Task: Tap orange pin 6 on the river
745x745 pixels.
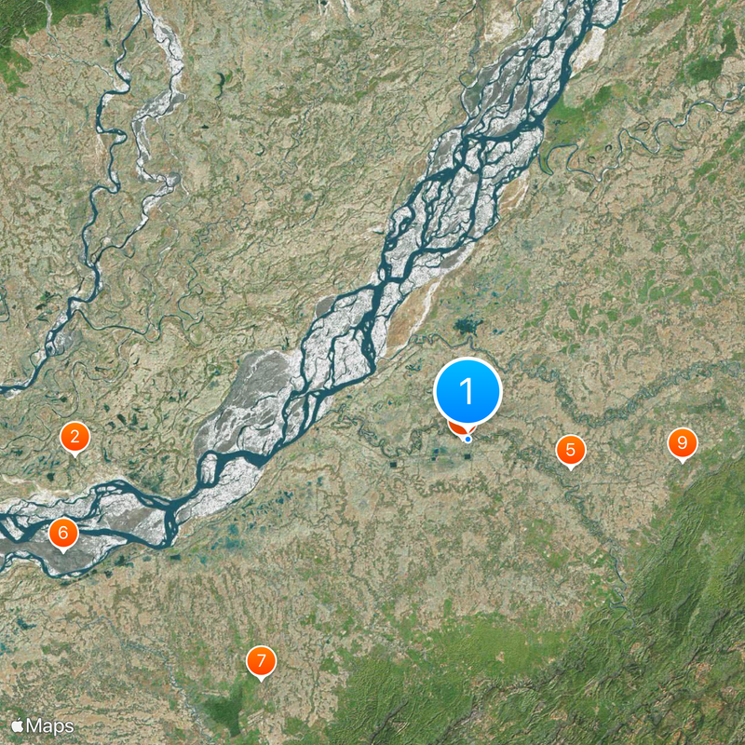Action: pos(63,534)
